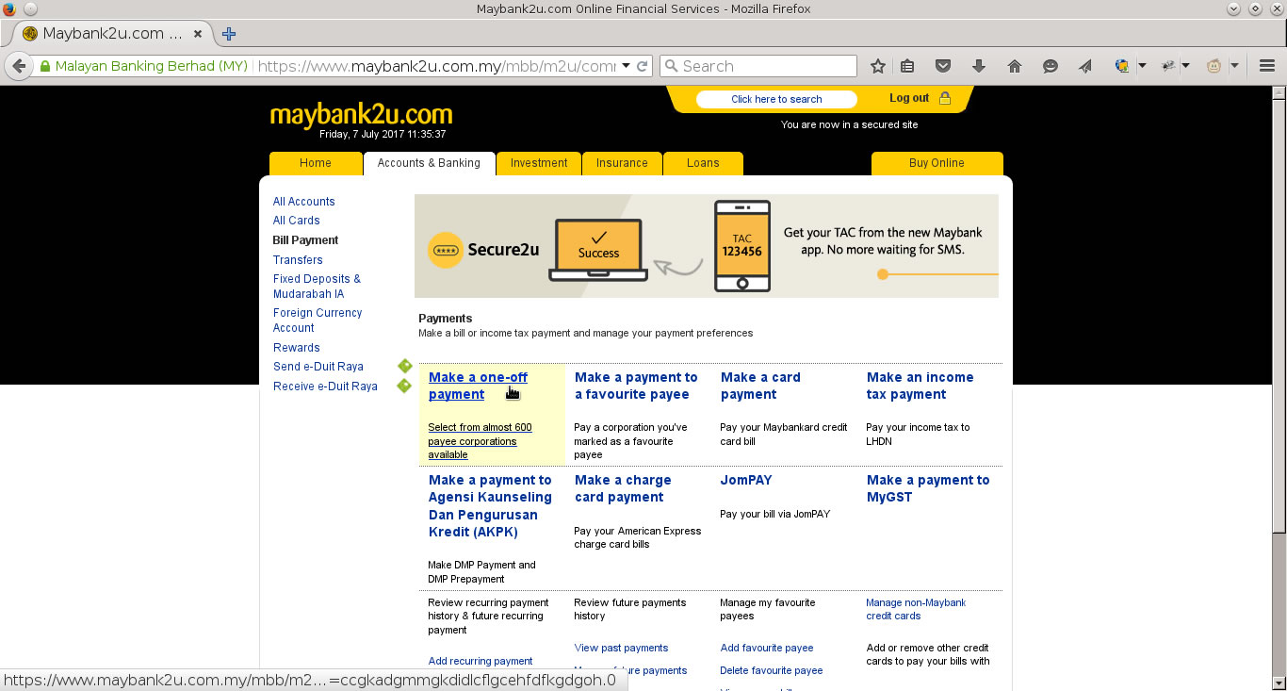The height and width of the screenshot is (691, 1287).
Task: Click the spider extension icon in toolbar
Action: click(x=1169, y=66)
